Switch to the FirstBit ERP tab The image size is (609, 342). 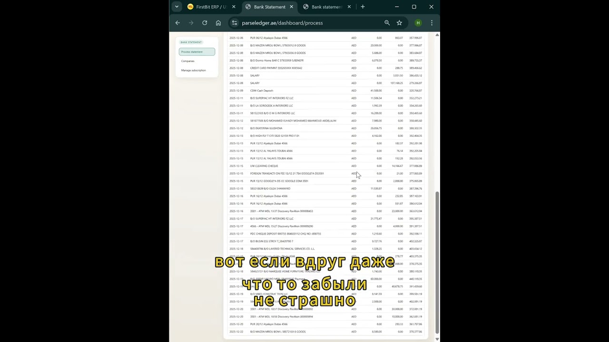pyautogui.click(x=207, y=7)
